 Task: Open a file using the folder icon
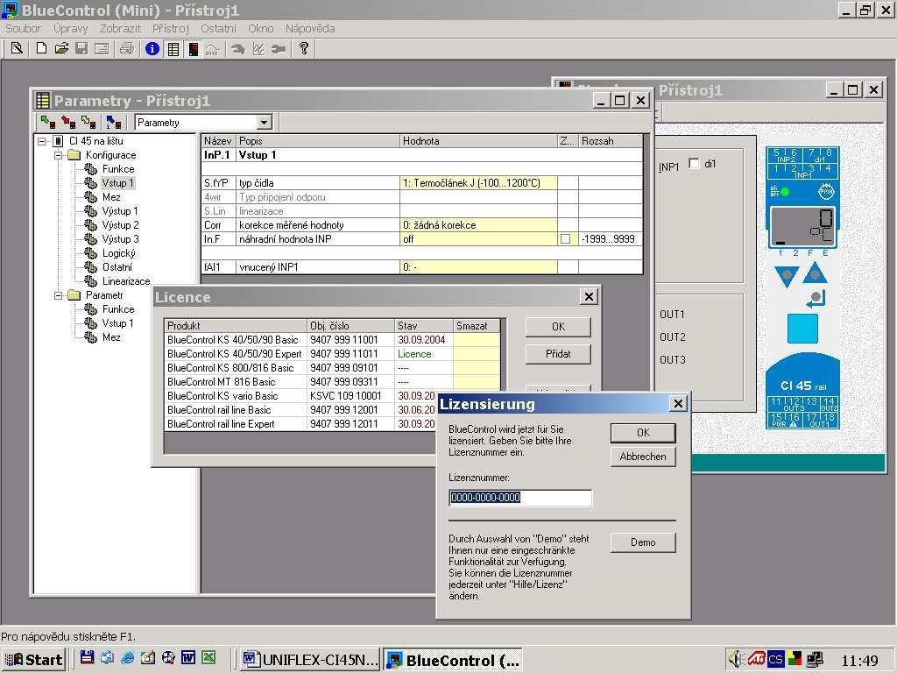[61, 49]
